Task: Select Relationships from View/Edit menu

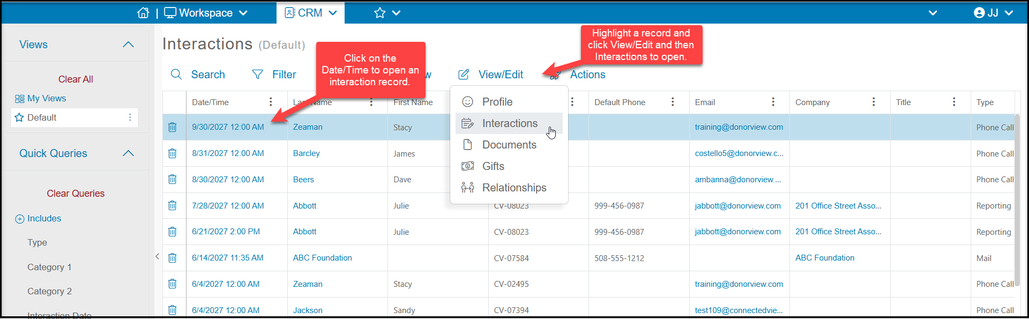Action: click(509, 188)
